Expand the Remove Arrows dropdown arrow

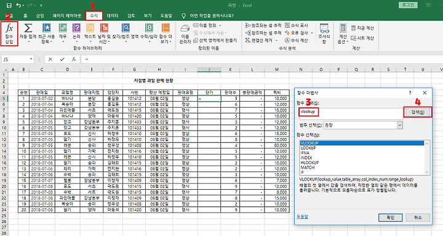coord(276,41)
